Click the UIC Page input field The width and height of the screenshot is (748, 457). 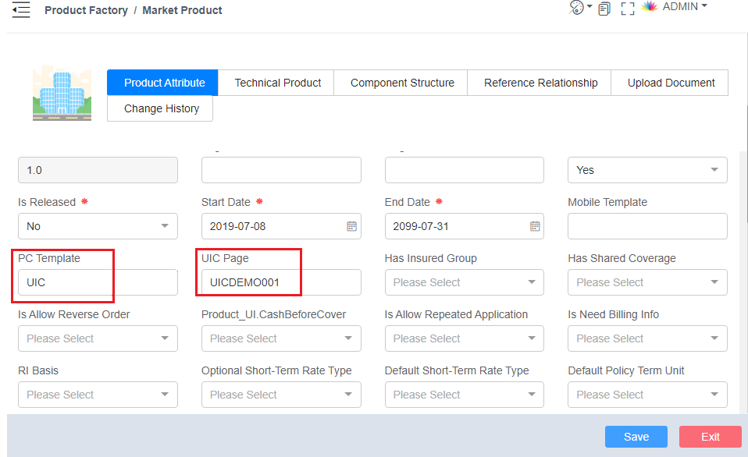tap(280, 282)
